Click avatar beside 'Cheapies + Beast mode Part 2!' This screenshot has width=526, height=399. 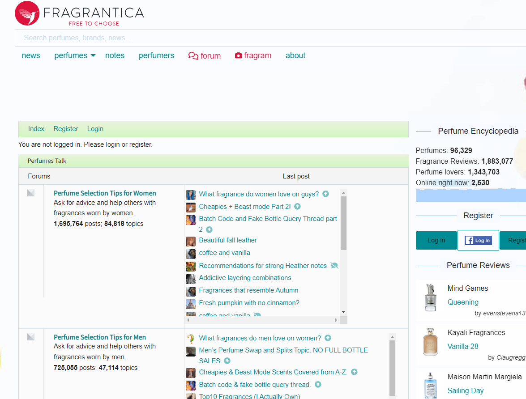[191, 208]
